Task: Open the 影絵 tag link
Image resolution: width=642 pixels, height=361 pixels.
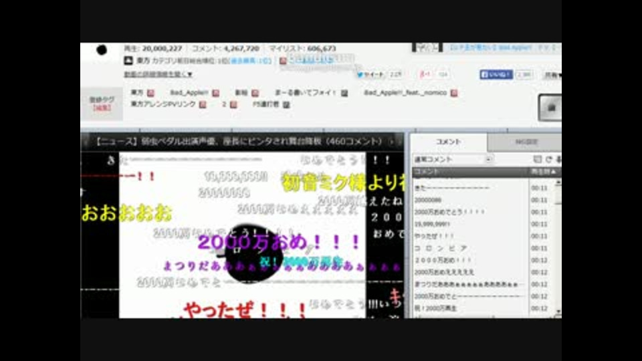Action: pos(241,93)
